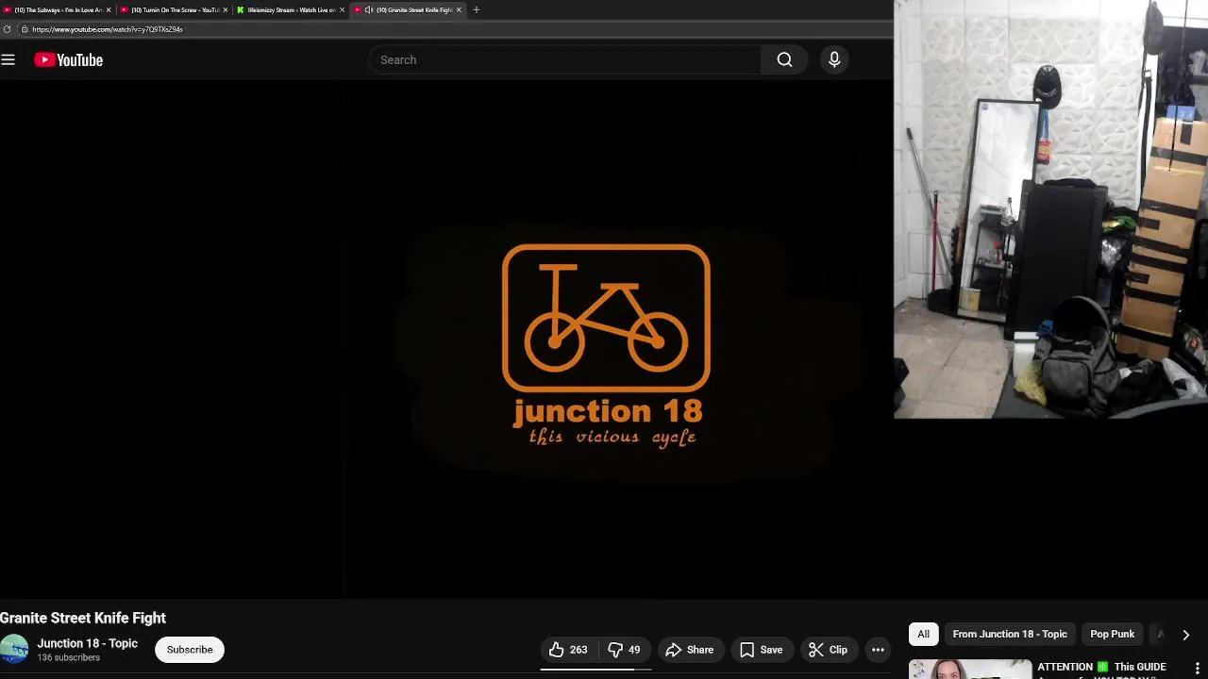Close the Granite Street Knife Fight tab
Image resolution: width=1208 pixels, height=679 pixels.
point(459,9)
